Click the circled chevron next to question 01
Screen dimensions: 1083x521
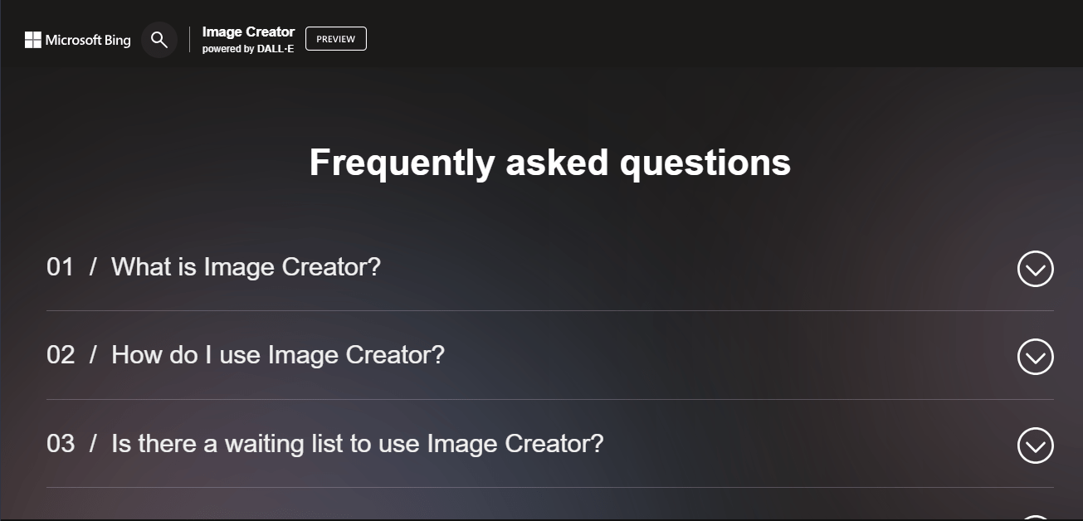click(x=1035, y=269)
